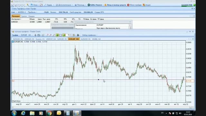Open the Ордер dropdown menu
This screenshot has height=116, width=206.
[x=49, y=5]
